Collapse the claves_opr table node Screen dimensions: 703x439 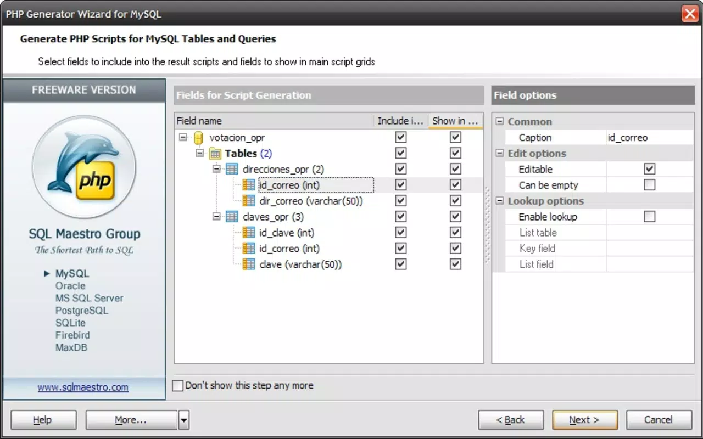[x=216, y=217]
